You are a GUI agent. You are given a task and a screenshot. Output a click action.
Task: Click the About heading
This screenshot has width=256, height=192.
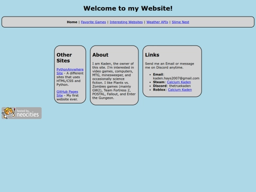(100, 55)
